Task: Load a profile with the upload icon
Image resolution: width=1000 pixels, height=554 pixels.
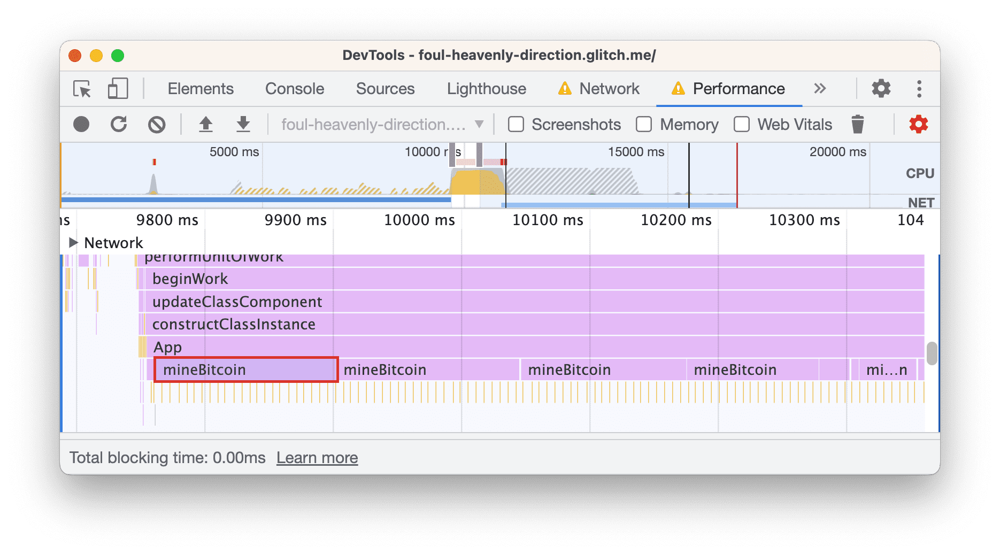Action: click(x=206, y=125)
